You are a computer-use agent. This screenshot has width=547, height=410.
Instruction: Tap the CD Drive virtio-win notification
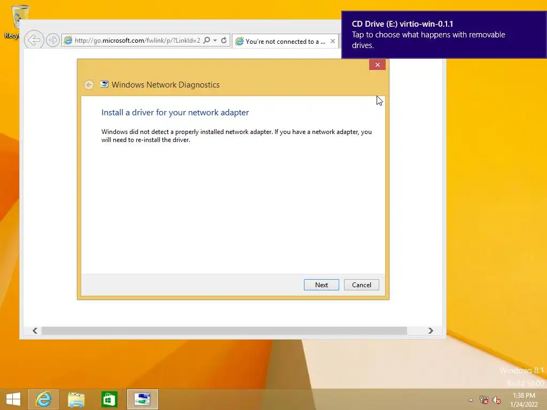[x=444, y=35]
